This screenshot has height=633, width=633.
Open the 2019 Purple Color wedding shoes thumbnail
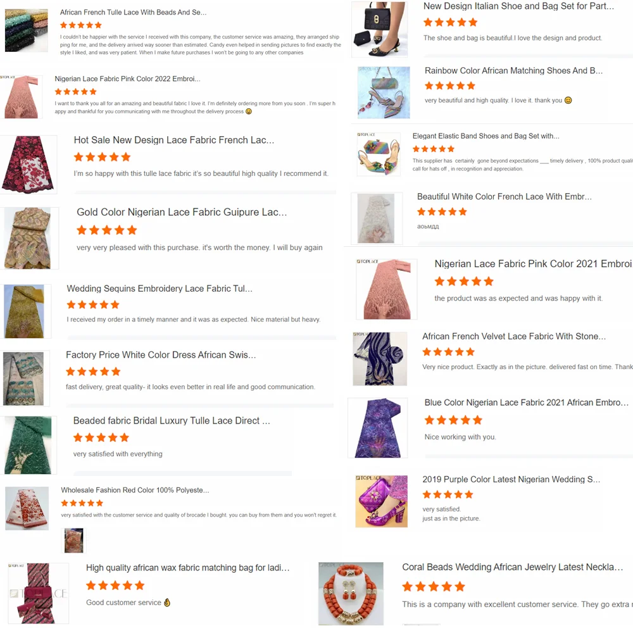point(382,501)
